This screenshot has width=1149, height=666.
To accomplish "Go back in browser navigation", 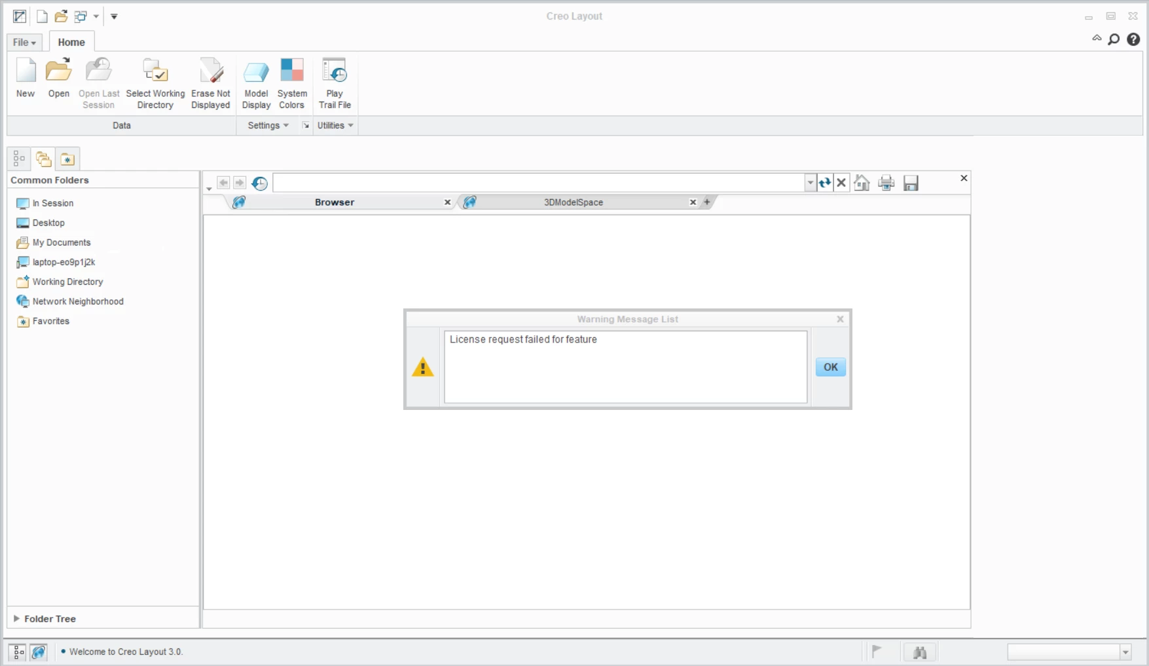I will click(x=223, y=183).
